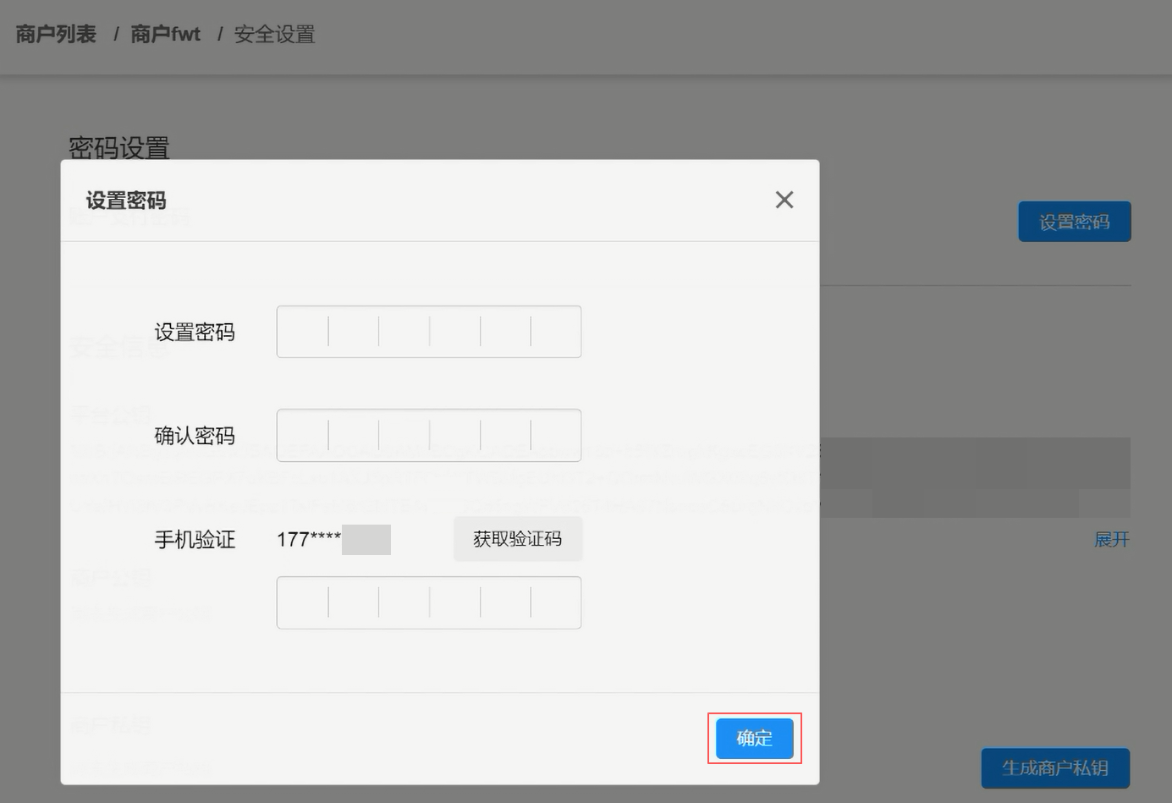Click the 获取验证码 button to request a code
Image resolution: width=1172 pixels, height=803 pixels.
(x=517, y=539)
